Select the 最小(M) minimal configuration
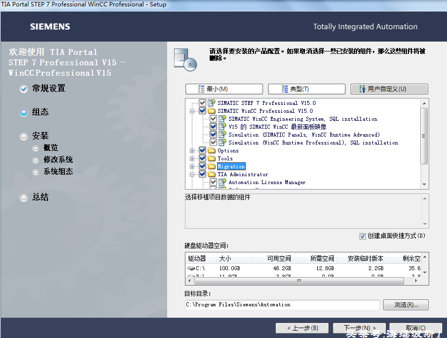The width and height of the screenshot is (447, 338). pos(224,89)
